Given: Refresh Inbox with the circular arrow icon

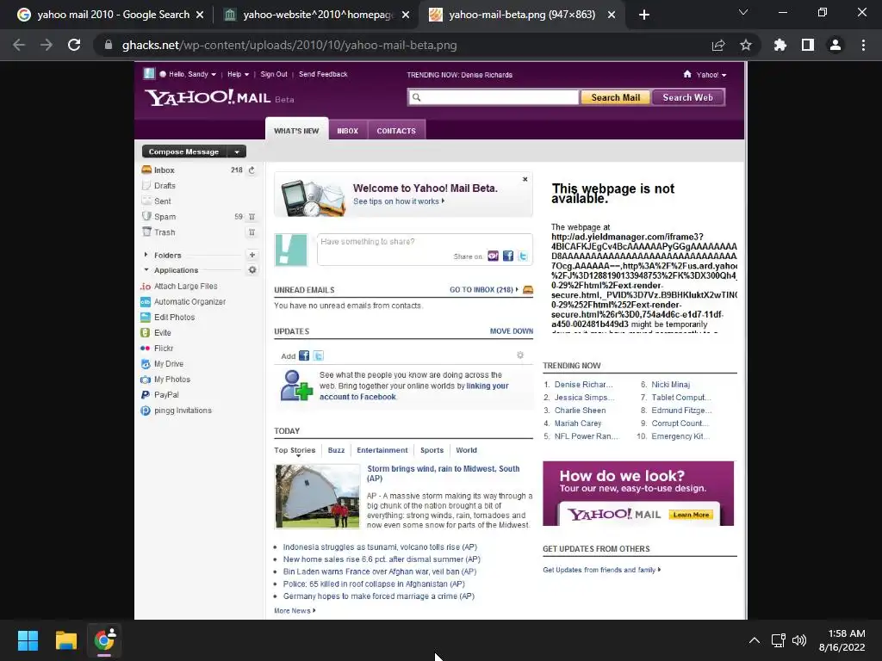Looking at the screenshot, I should click(252, 170).
